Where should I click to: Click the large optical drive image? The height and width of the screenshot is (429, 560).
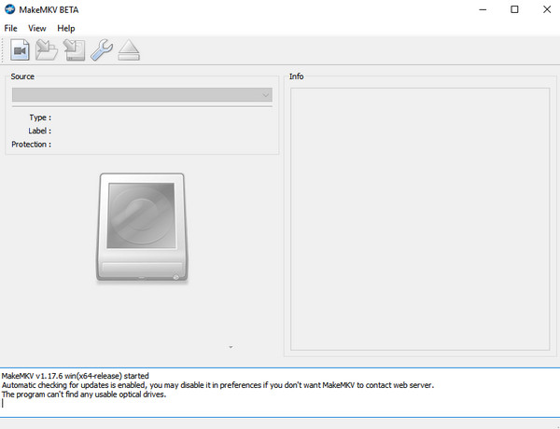tap(142, 227)
